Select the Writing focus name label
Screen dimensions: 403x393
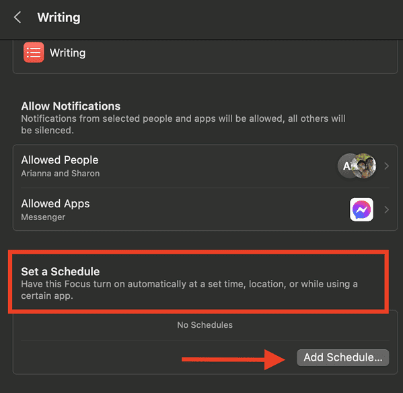(x=67, y=53)
